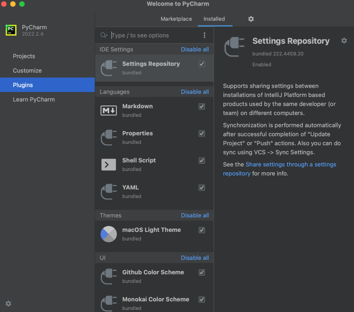Click the Github Color Scheme plug icon
Viewport: 354px width, 312px height.
click(109, 276)
